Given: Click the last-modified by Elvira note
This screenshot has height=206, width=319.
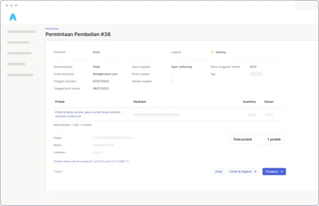Looking at the screenshot, I should coord(91,161).
